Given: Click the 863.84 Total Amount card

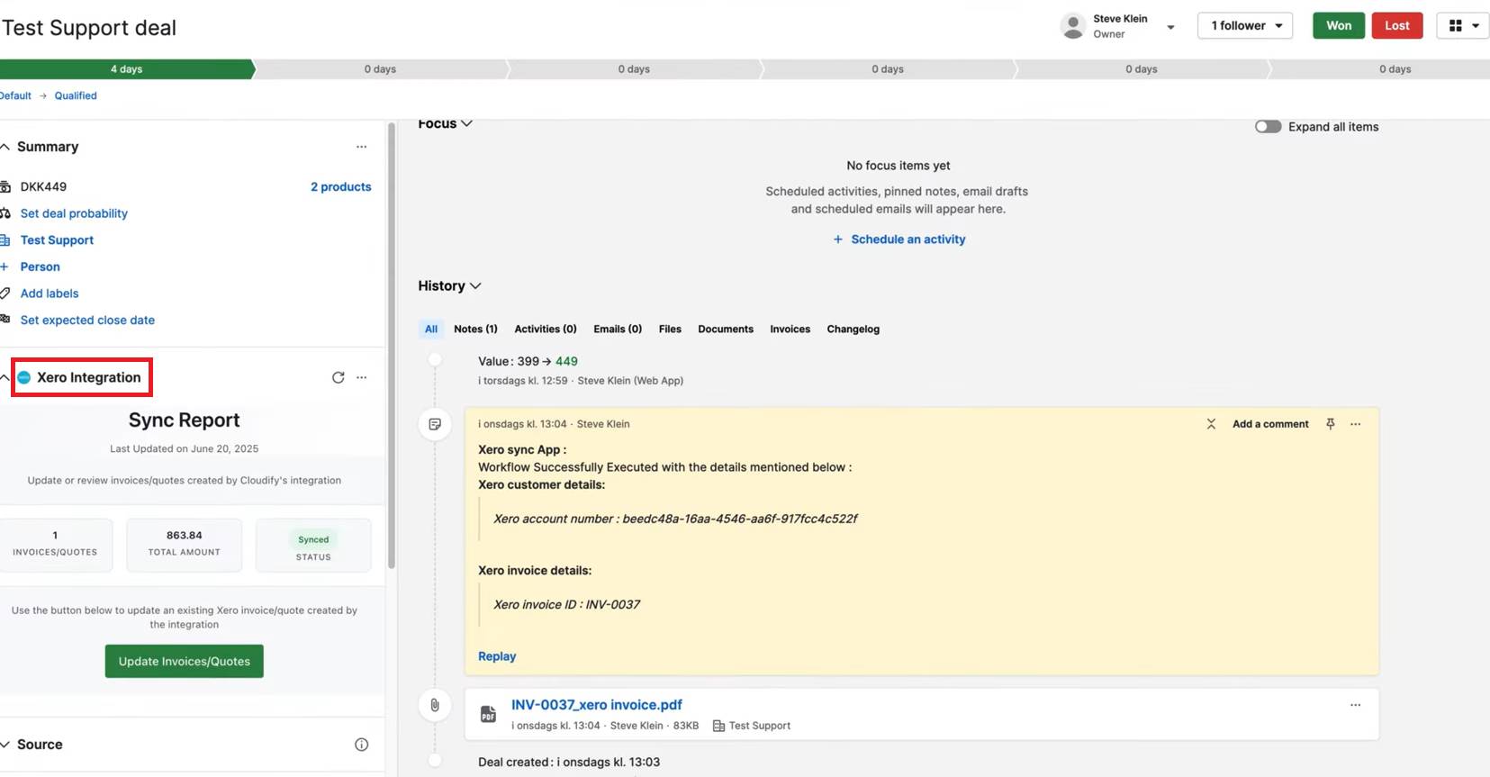Looking at the screenshot, I should [x=184, y=545].
